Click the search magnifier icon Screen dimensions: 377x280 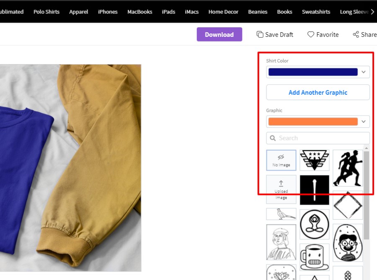tap(273, 138)
